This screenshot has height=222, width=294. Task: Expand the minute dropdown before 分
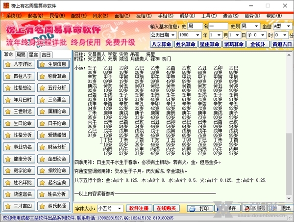285,35
